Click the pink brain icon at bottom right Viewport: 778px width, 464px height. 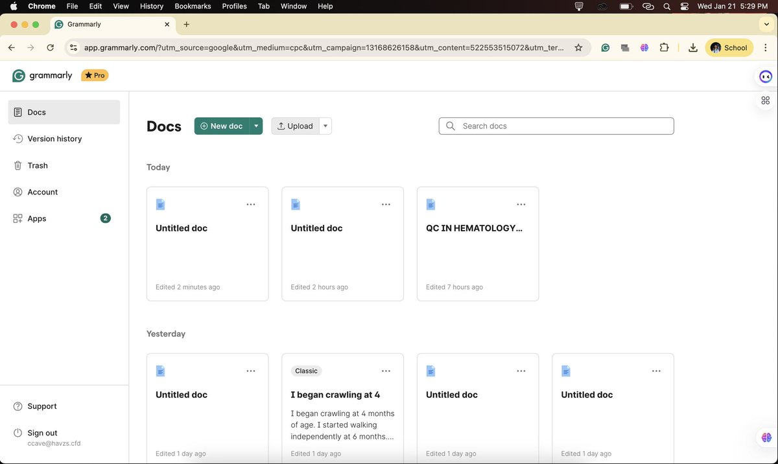point(766,436)
